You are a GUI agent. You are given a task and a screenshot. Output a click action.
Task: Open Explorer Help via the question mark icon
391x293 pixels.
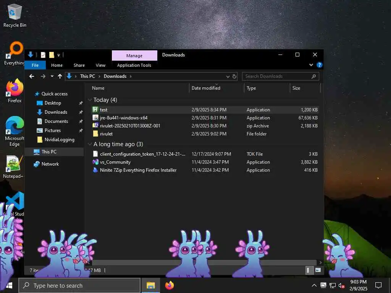coord(320,65)
